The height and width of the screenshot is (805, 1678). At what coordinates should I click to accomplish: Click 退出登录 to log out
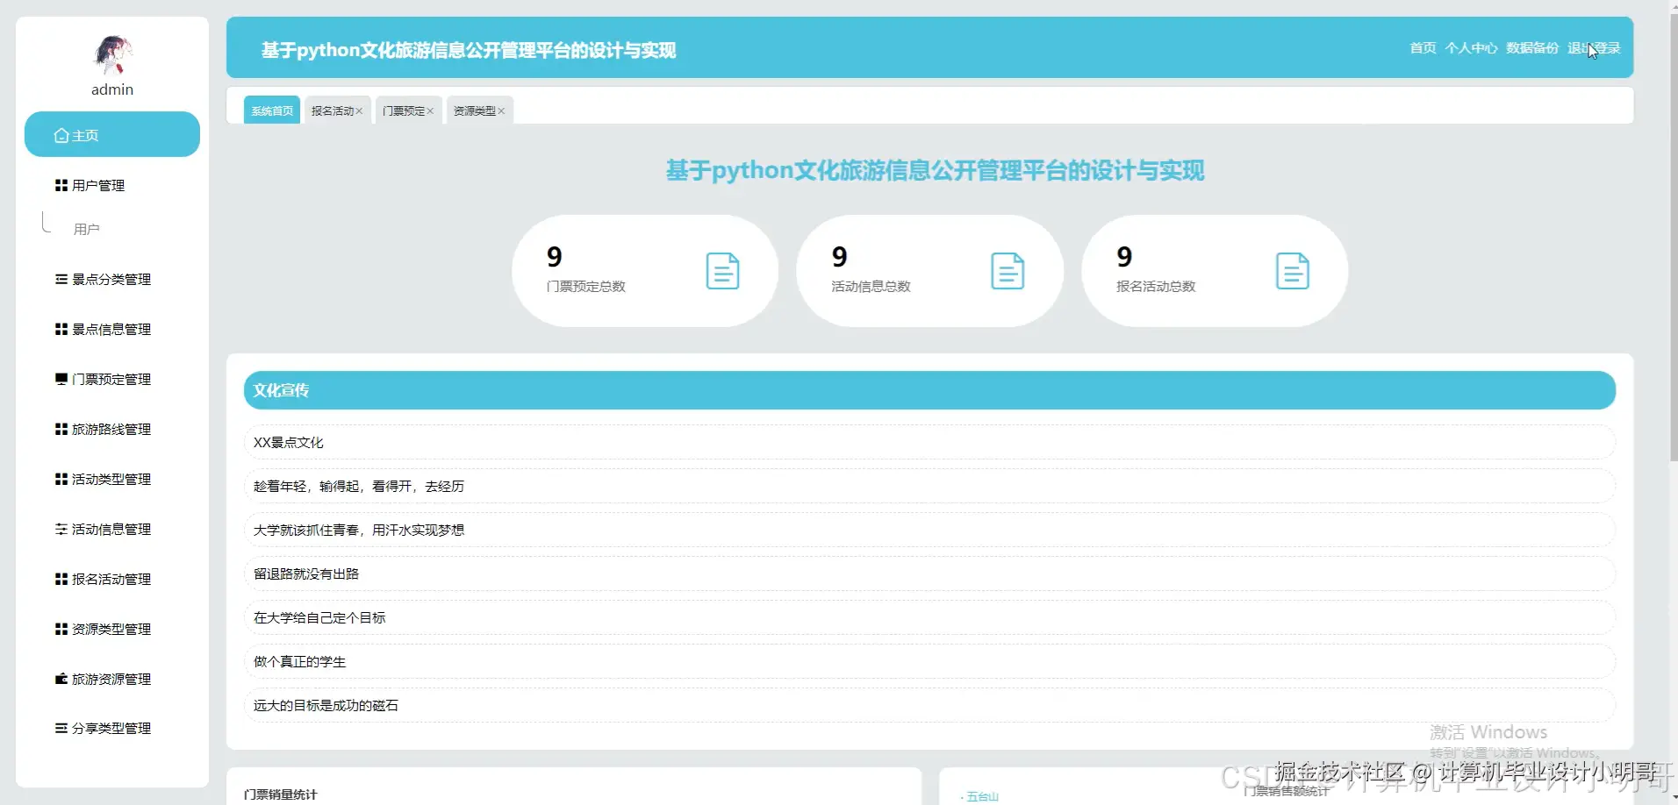click(1594, 48)
